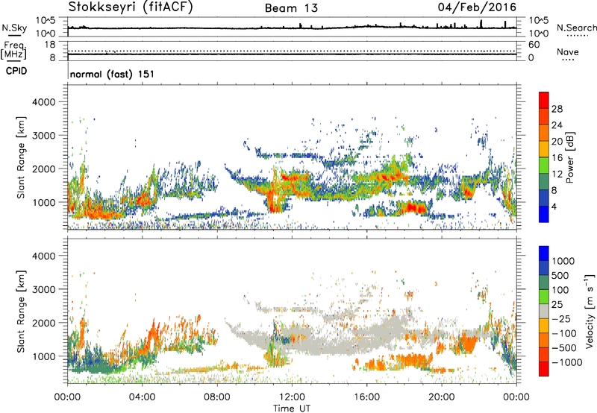Click the 'CPID' row label
This screenshot has height=413, width=597.
point(16,71)
